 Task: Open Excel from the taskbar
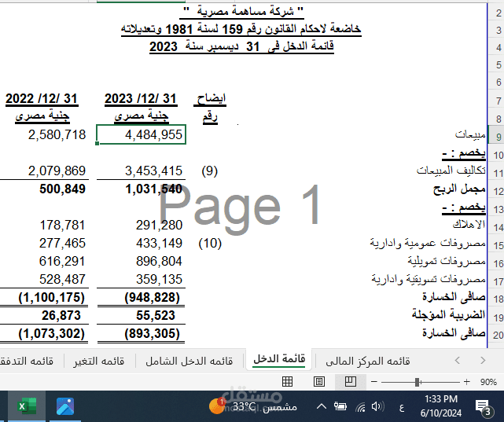coord(27,406)
